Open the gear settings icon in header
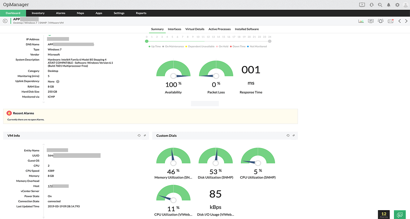The width and height of the screenshot is (410, 219). coord(397,5)
